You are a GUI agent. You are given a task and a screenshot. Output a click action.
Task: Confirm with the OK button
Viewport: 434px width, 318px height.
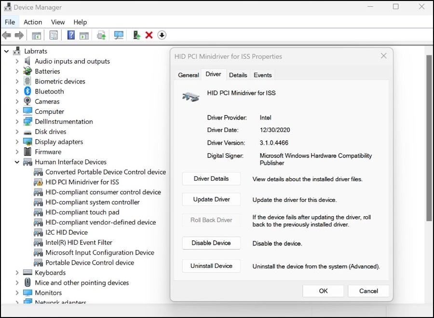[323, 291]
